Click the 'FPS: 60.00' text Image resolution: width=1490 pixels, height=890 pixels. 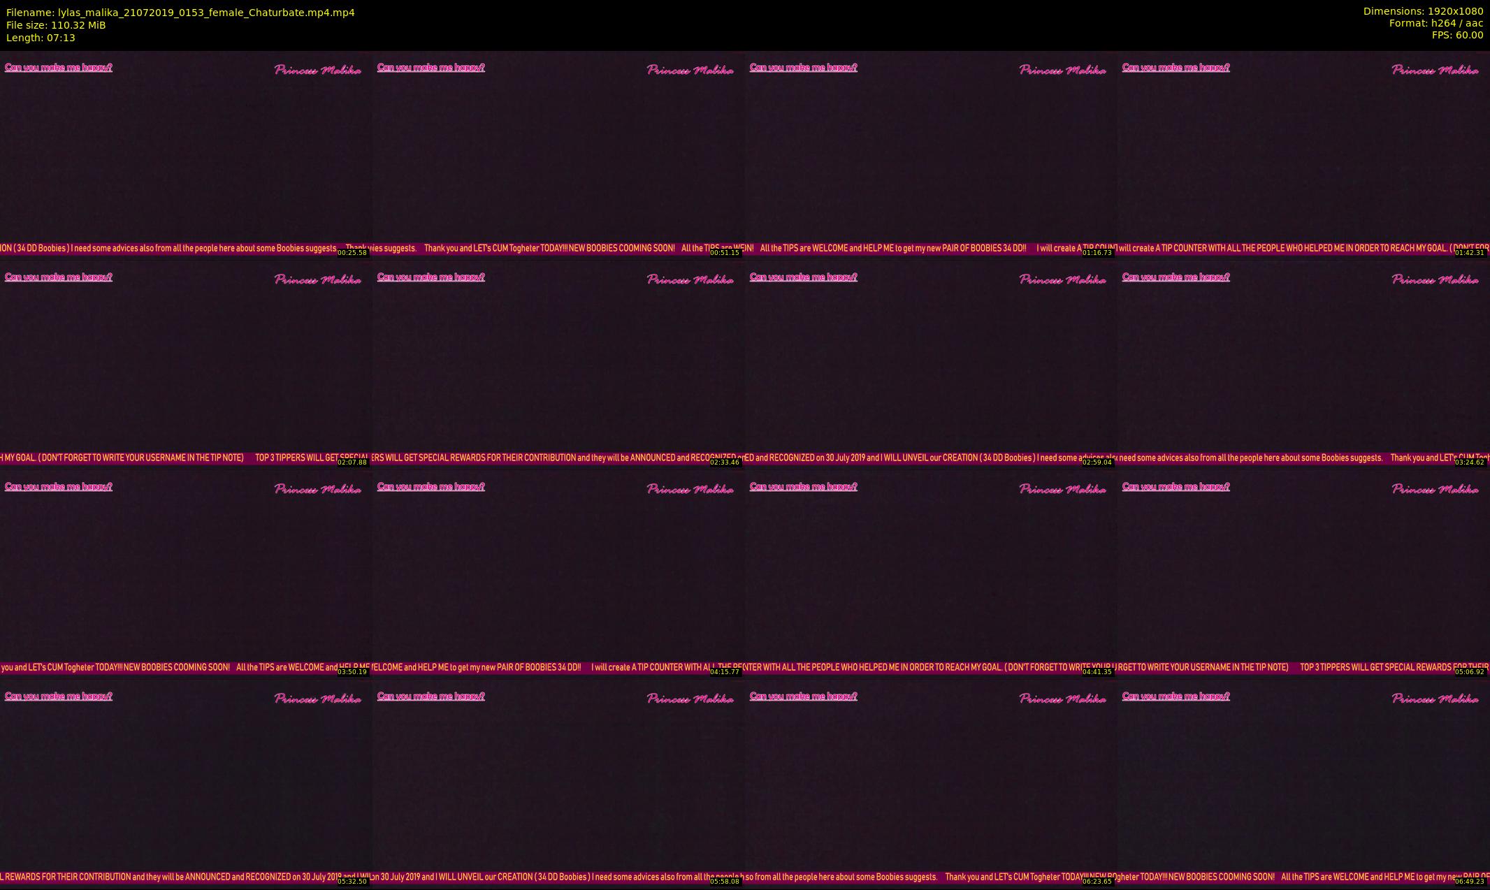pyautogui.click(x=1457, y=35)
